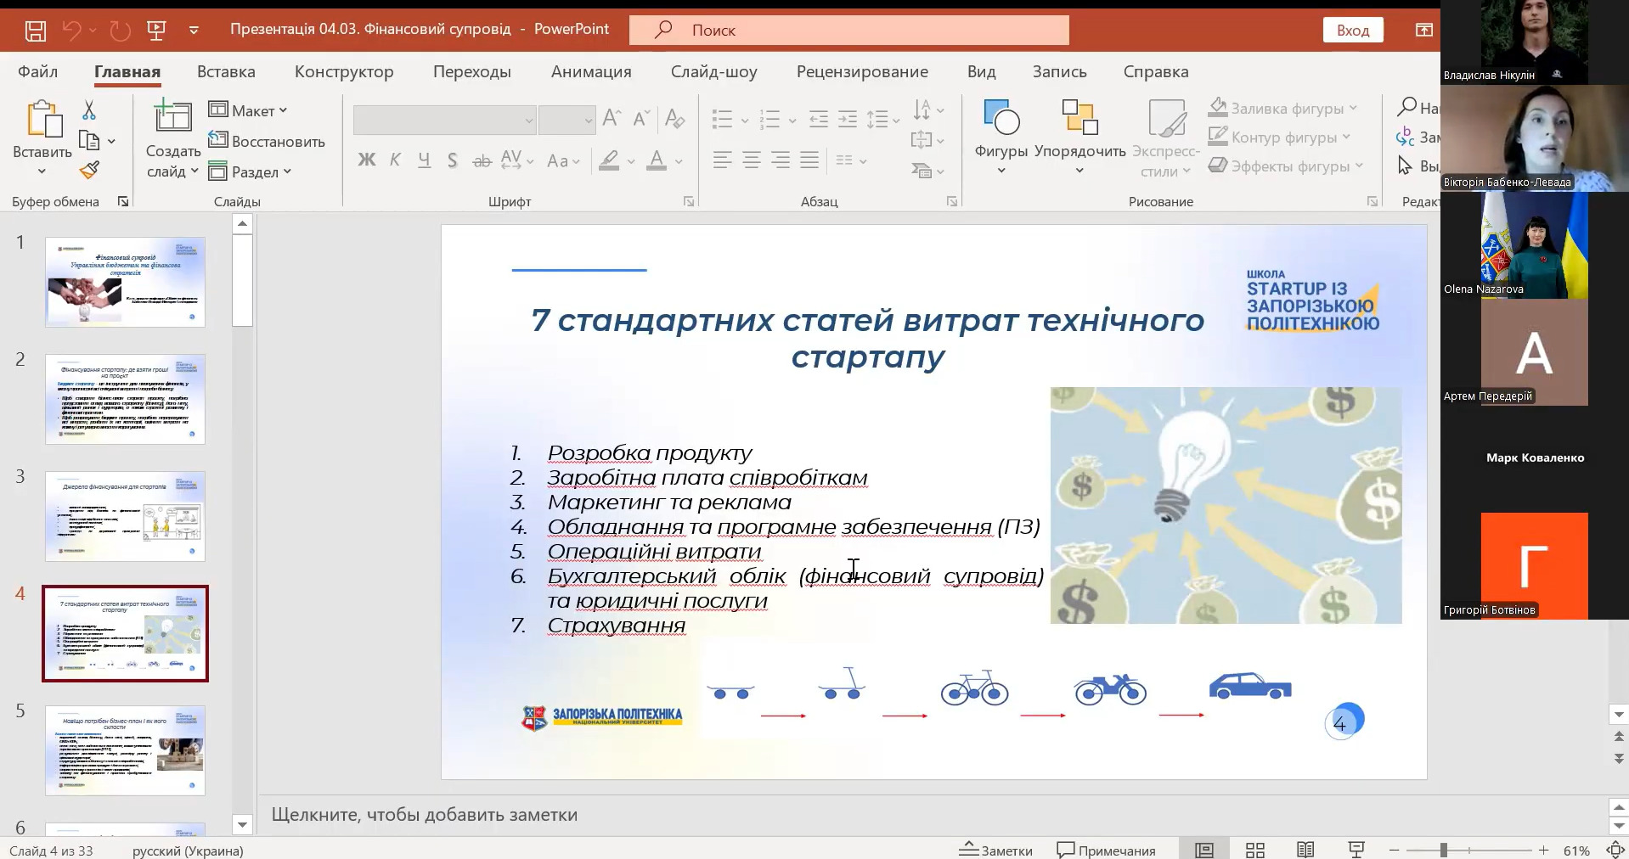Click the Format Painter brush icon
The width and height of the screenshot is (1629, 859).
89,171
